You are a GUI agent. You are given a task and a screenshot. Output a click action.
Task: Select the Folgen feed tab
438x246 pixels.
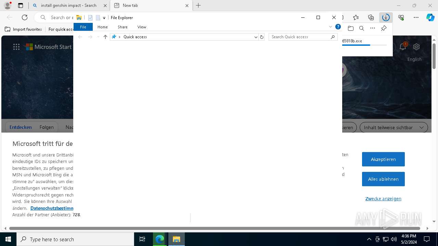[x=47, y=127]
